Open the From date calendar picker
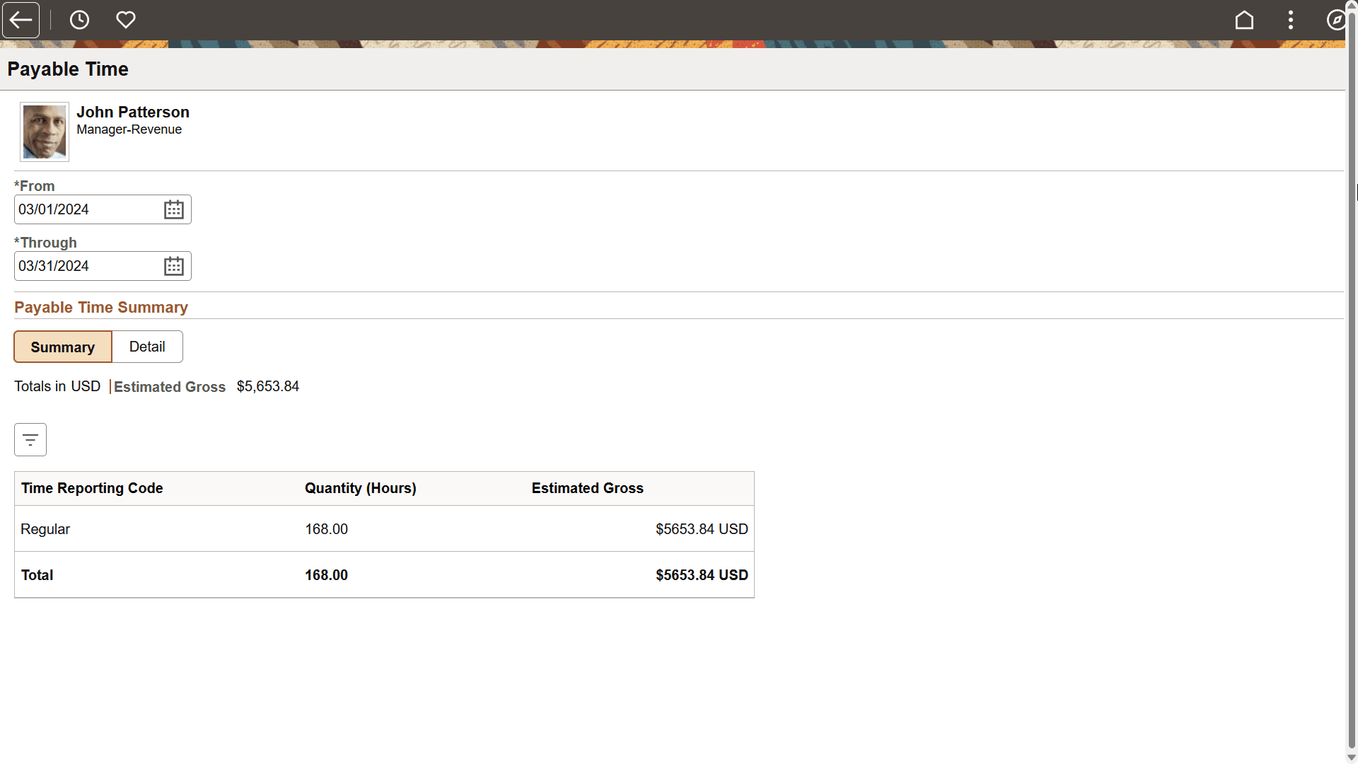The width and height of the screenshot is (1358, 764). (x=173, y=209)
